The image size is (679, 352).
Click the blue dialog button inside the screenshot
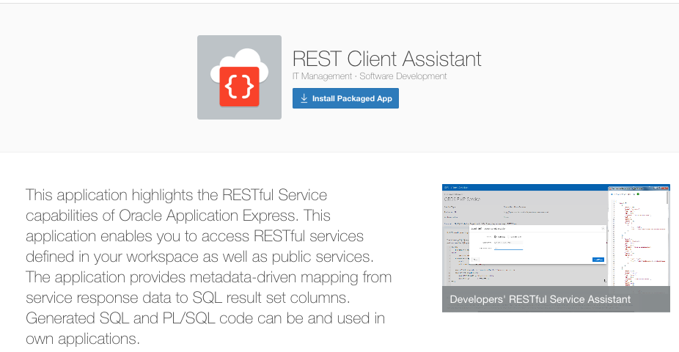tap(598, 259)
